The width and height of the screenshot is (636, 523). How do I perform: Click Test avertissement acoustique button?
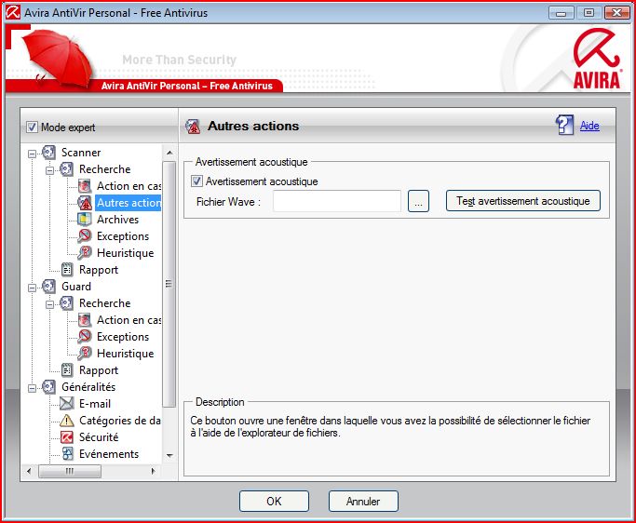point(522,201)
